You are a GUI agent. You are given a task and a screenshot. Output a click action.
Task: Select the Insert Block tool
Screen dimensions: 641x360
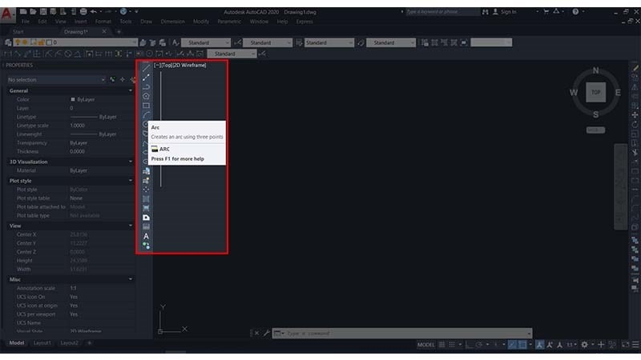(x=146, y=171)
